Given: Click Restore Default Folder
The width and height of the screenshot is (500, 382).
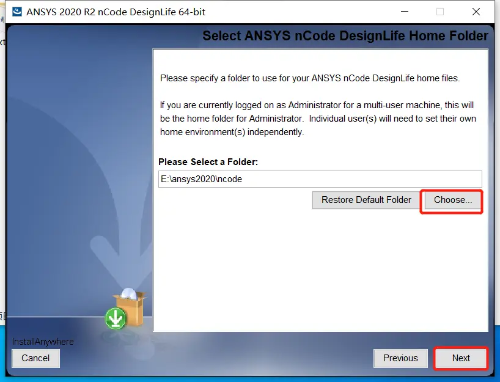Looking at the screenshot, I should pos(366,200).
